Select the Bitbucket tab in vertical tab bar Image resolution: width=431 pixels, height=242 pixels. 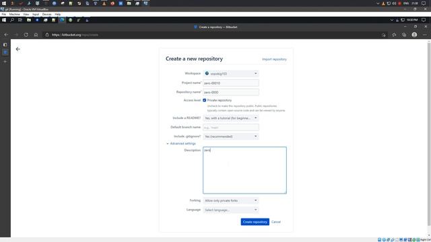[5, 52]
